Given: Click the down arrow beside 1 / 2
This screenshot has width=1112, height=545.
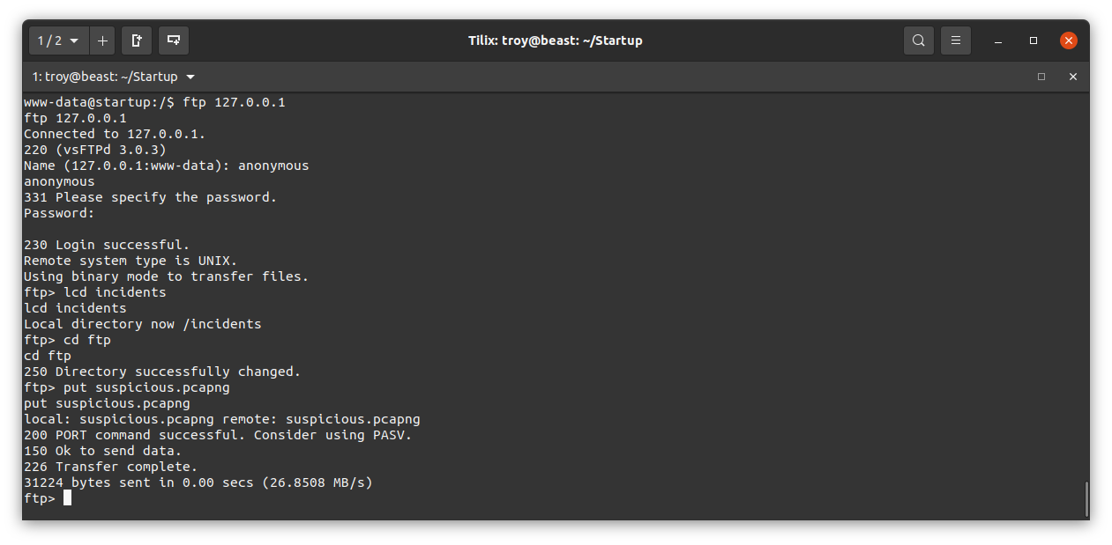Looking at the screenshot, I should click(74, 41).
